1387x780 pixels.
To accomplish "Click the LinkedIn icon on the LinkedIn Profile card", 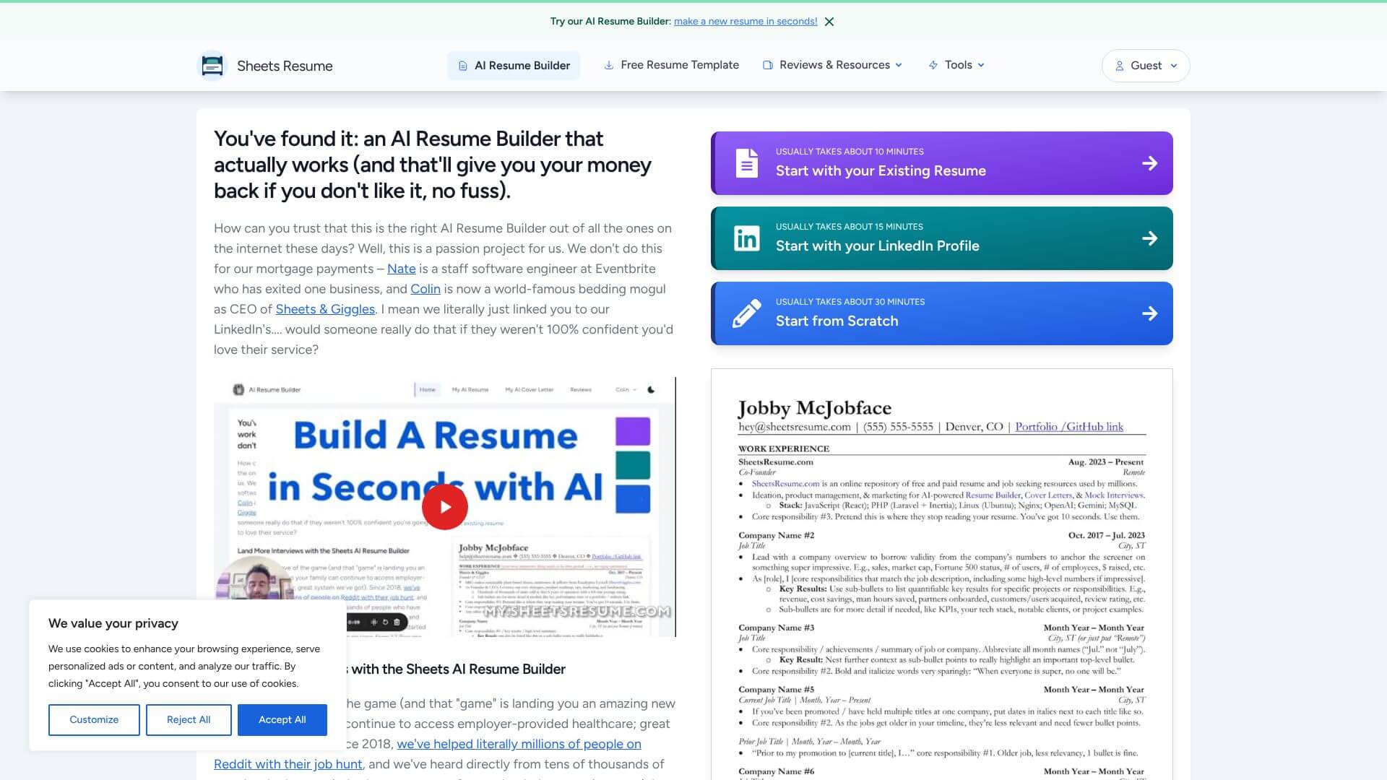I will pyautogui.click(x=747, y=238).
